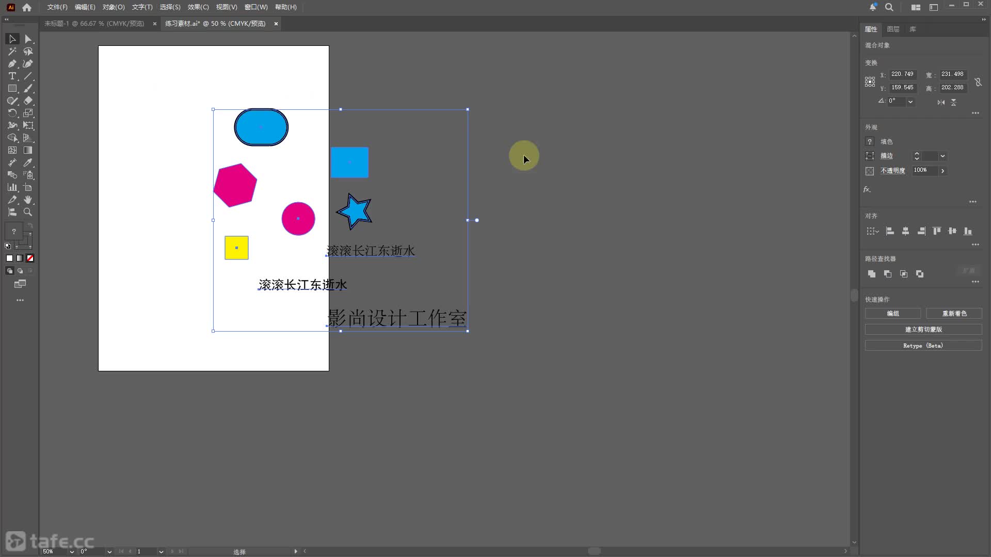Select the Selection tool arrow

12,39
